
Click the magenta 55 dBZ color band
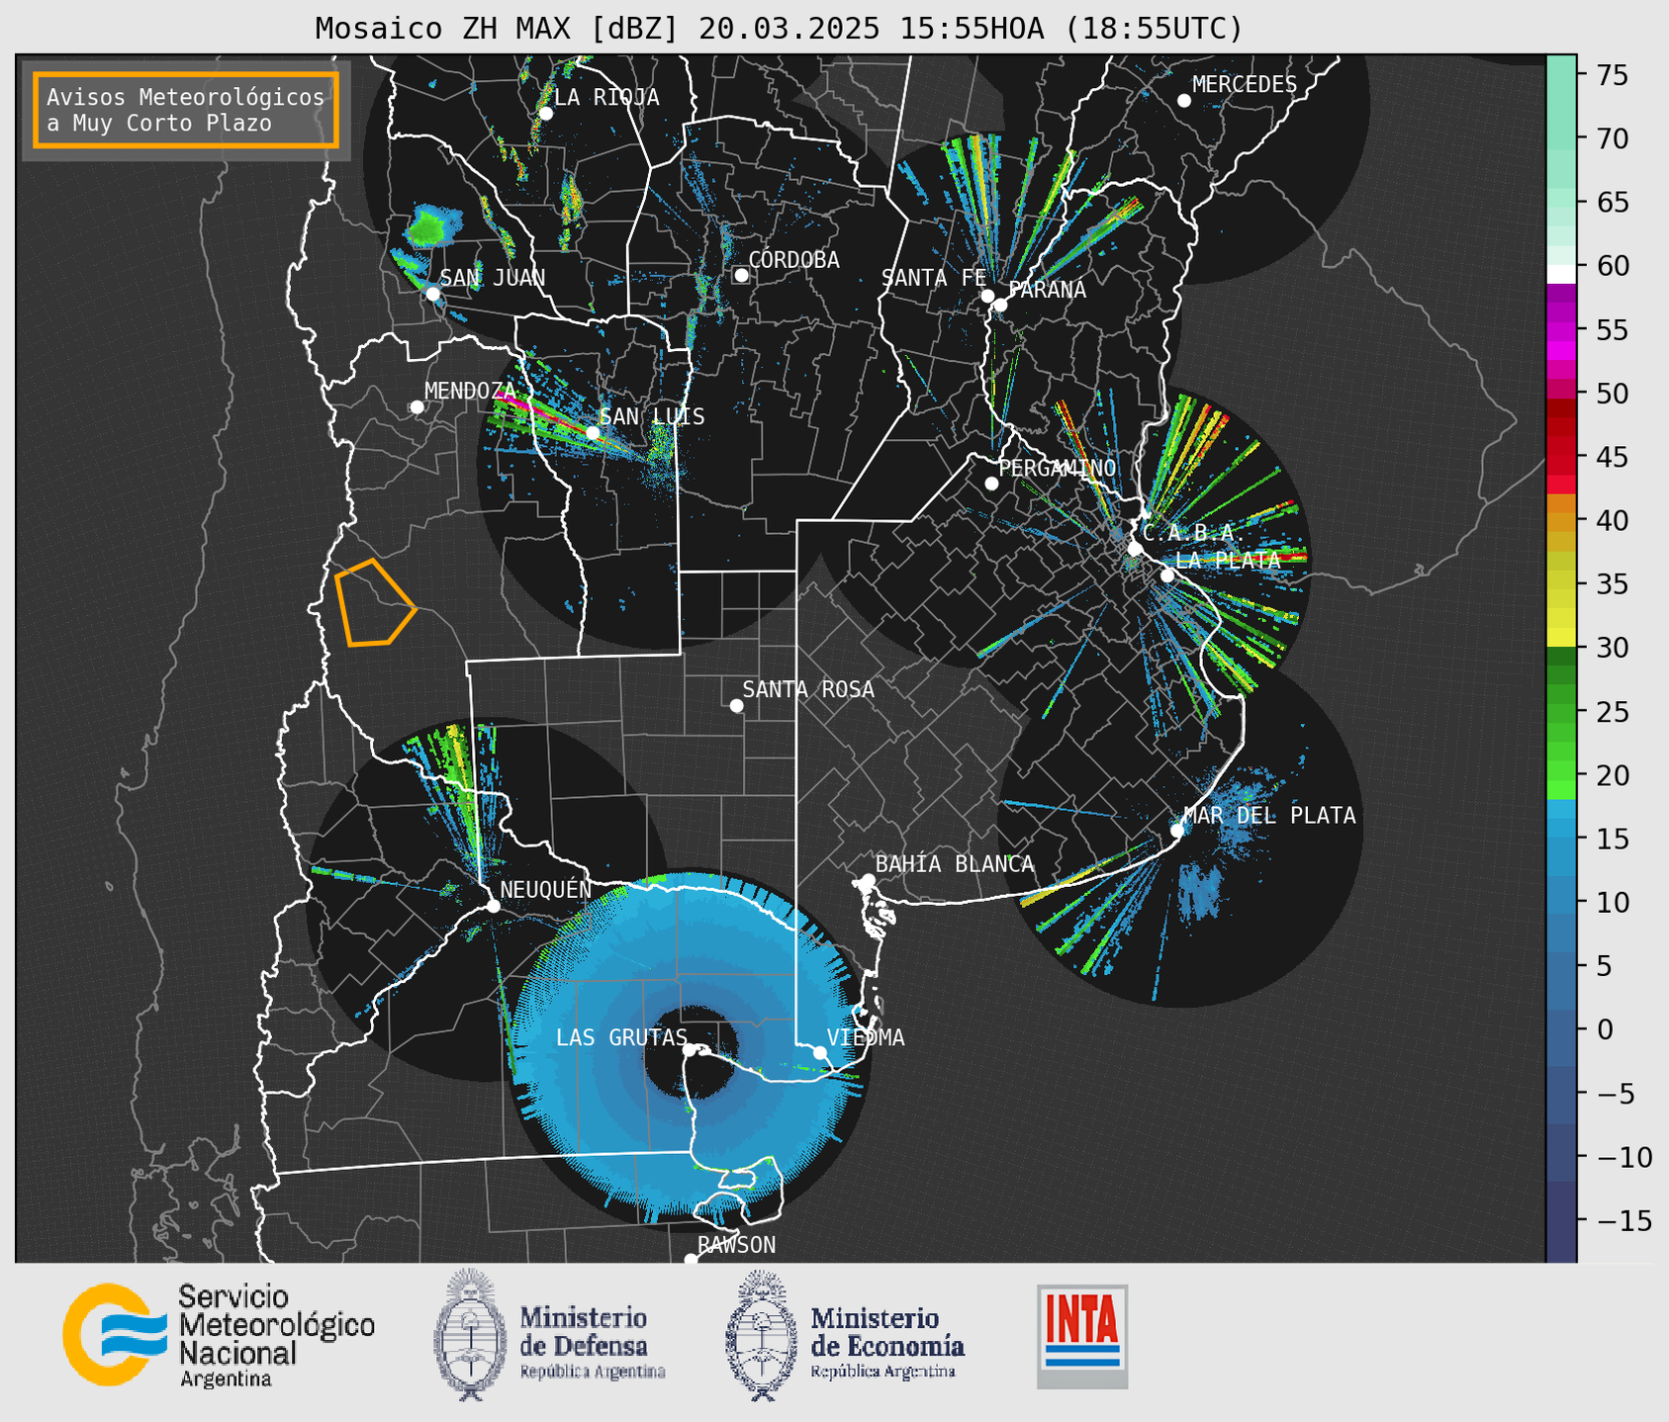[x=1561, y=331]
